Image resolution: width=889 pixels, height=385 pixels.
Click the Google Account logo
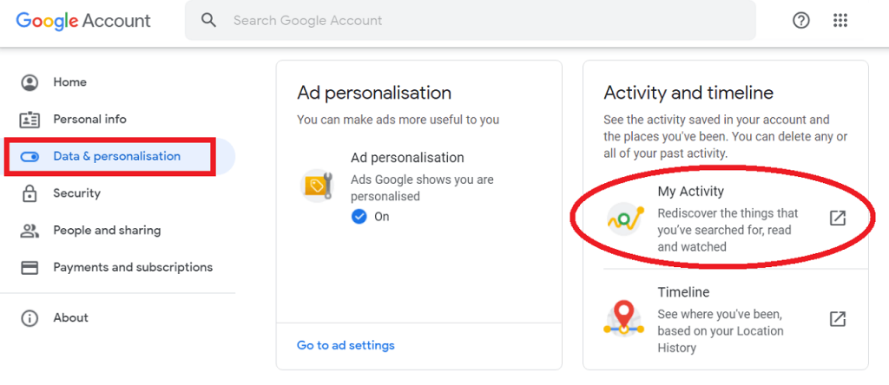pyautogui.click(x=83, y=21)
